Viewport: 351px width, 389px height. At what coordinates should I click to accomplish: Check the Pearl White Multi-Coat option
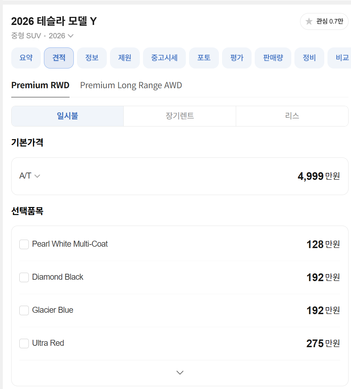click(24, 244)
